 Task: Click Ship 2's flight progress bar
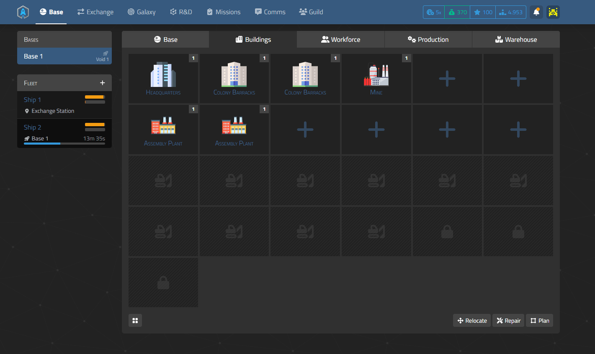click(64, 143)
